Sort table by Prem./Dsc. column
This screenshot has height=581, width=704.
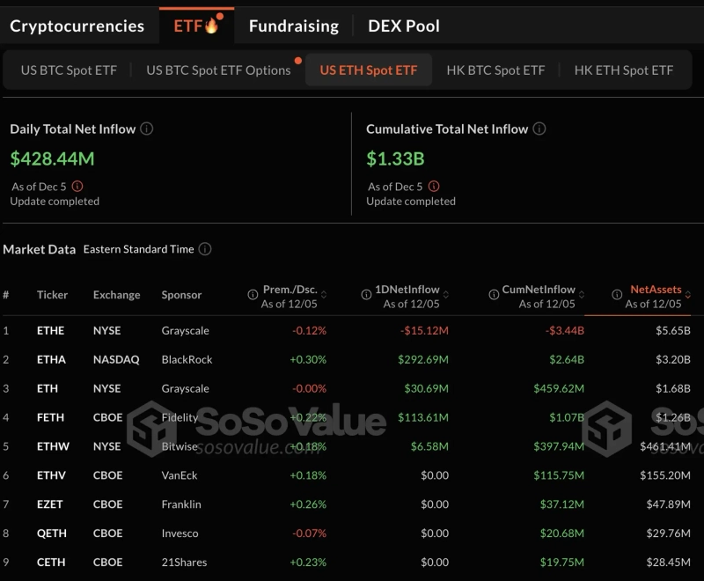[324, 295]
